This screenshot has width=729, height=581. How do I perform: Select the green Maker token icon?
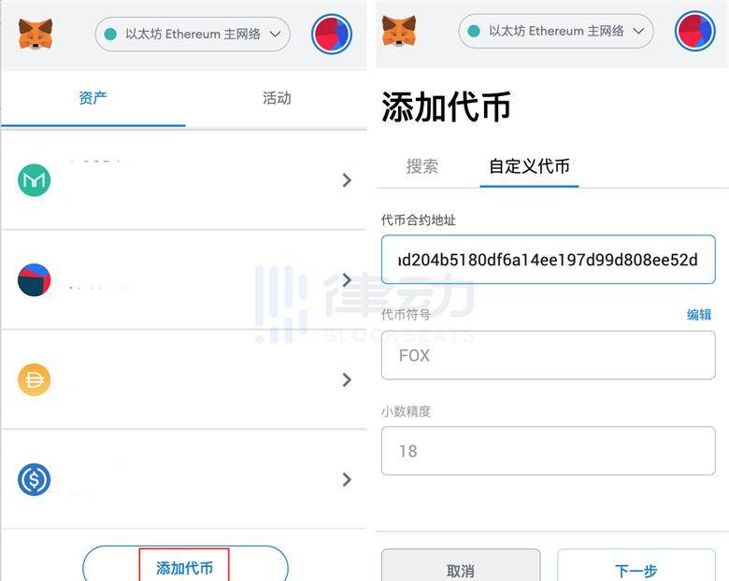pyautogui.click(x=34, y=180)
